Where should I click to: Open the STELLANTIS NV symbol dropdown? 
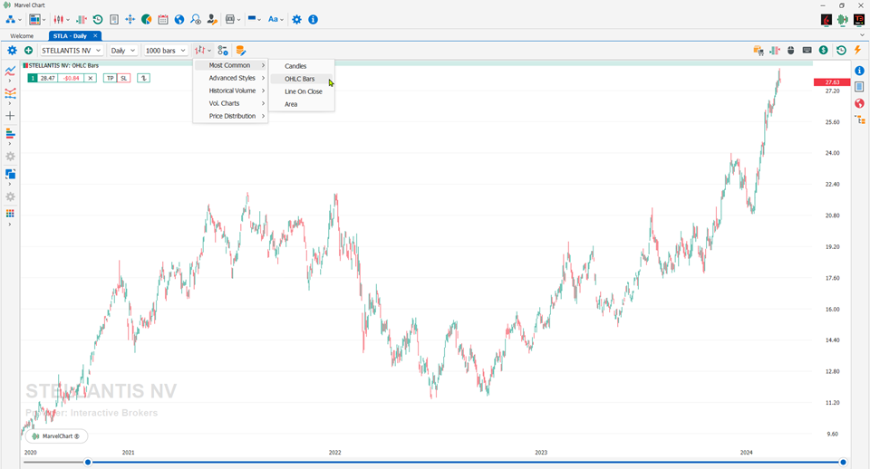tap(72, 51)
